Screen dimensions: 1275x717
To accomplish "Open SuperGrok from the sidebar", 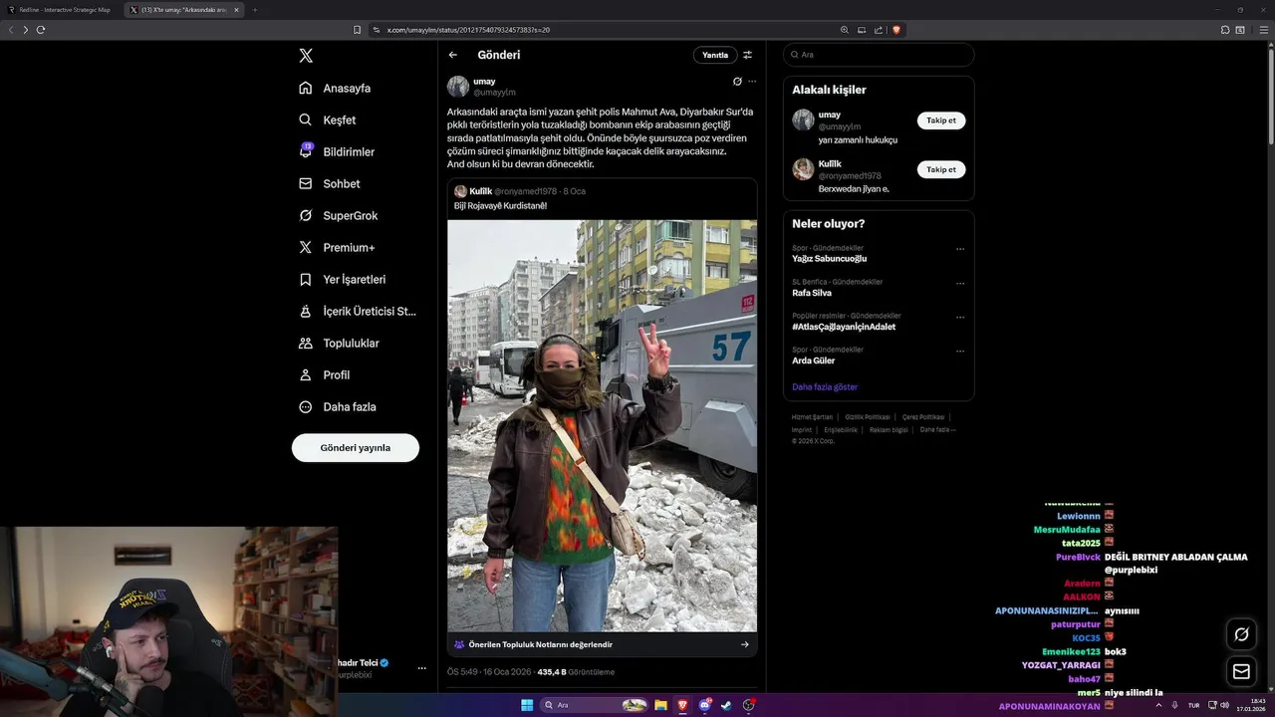I will tap(338, 215).
